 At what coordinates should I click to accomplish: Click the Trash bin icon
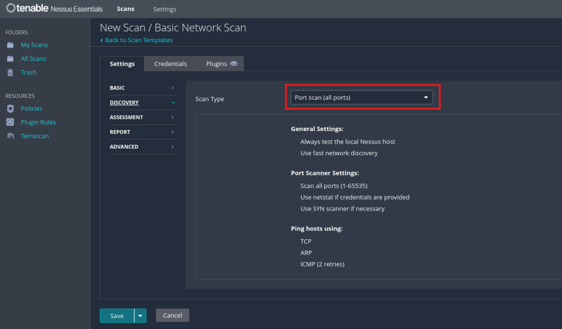click(x=10, y=72)
